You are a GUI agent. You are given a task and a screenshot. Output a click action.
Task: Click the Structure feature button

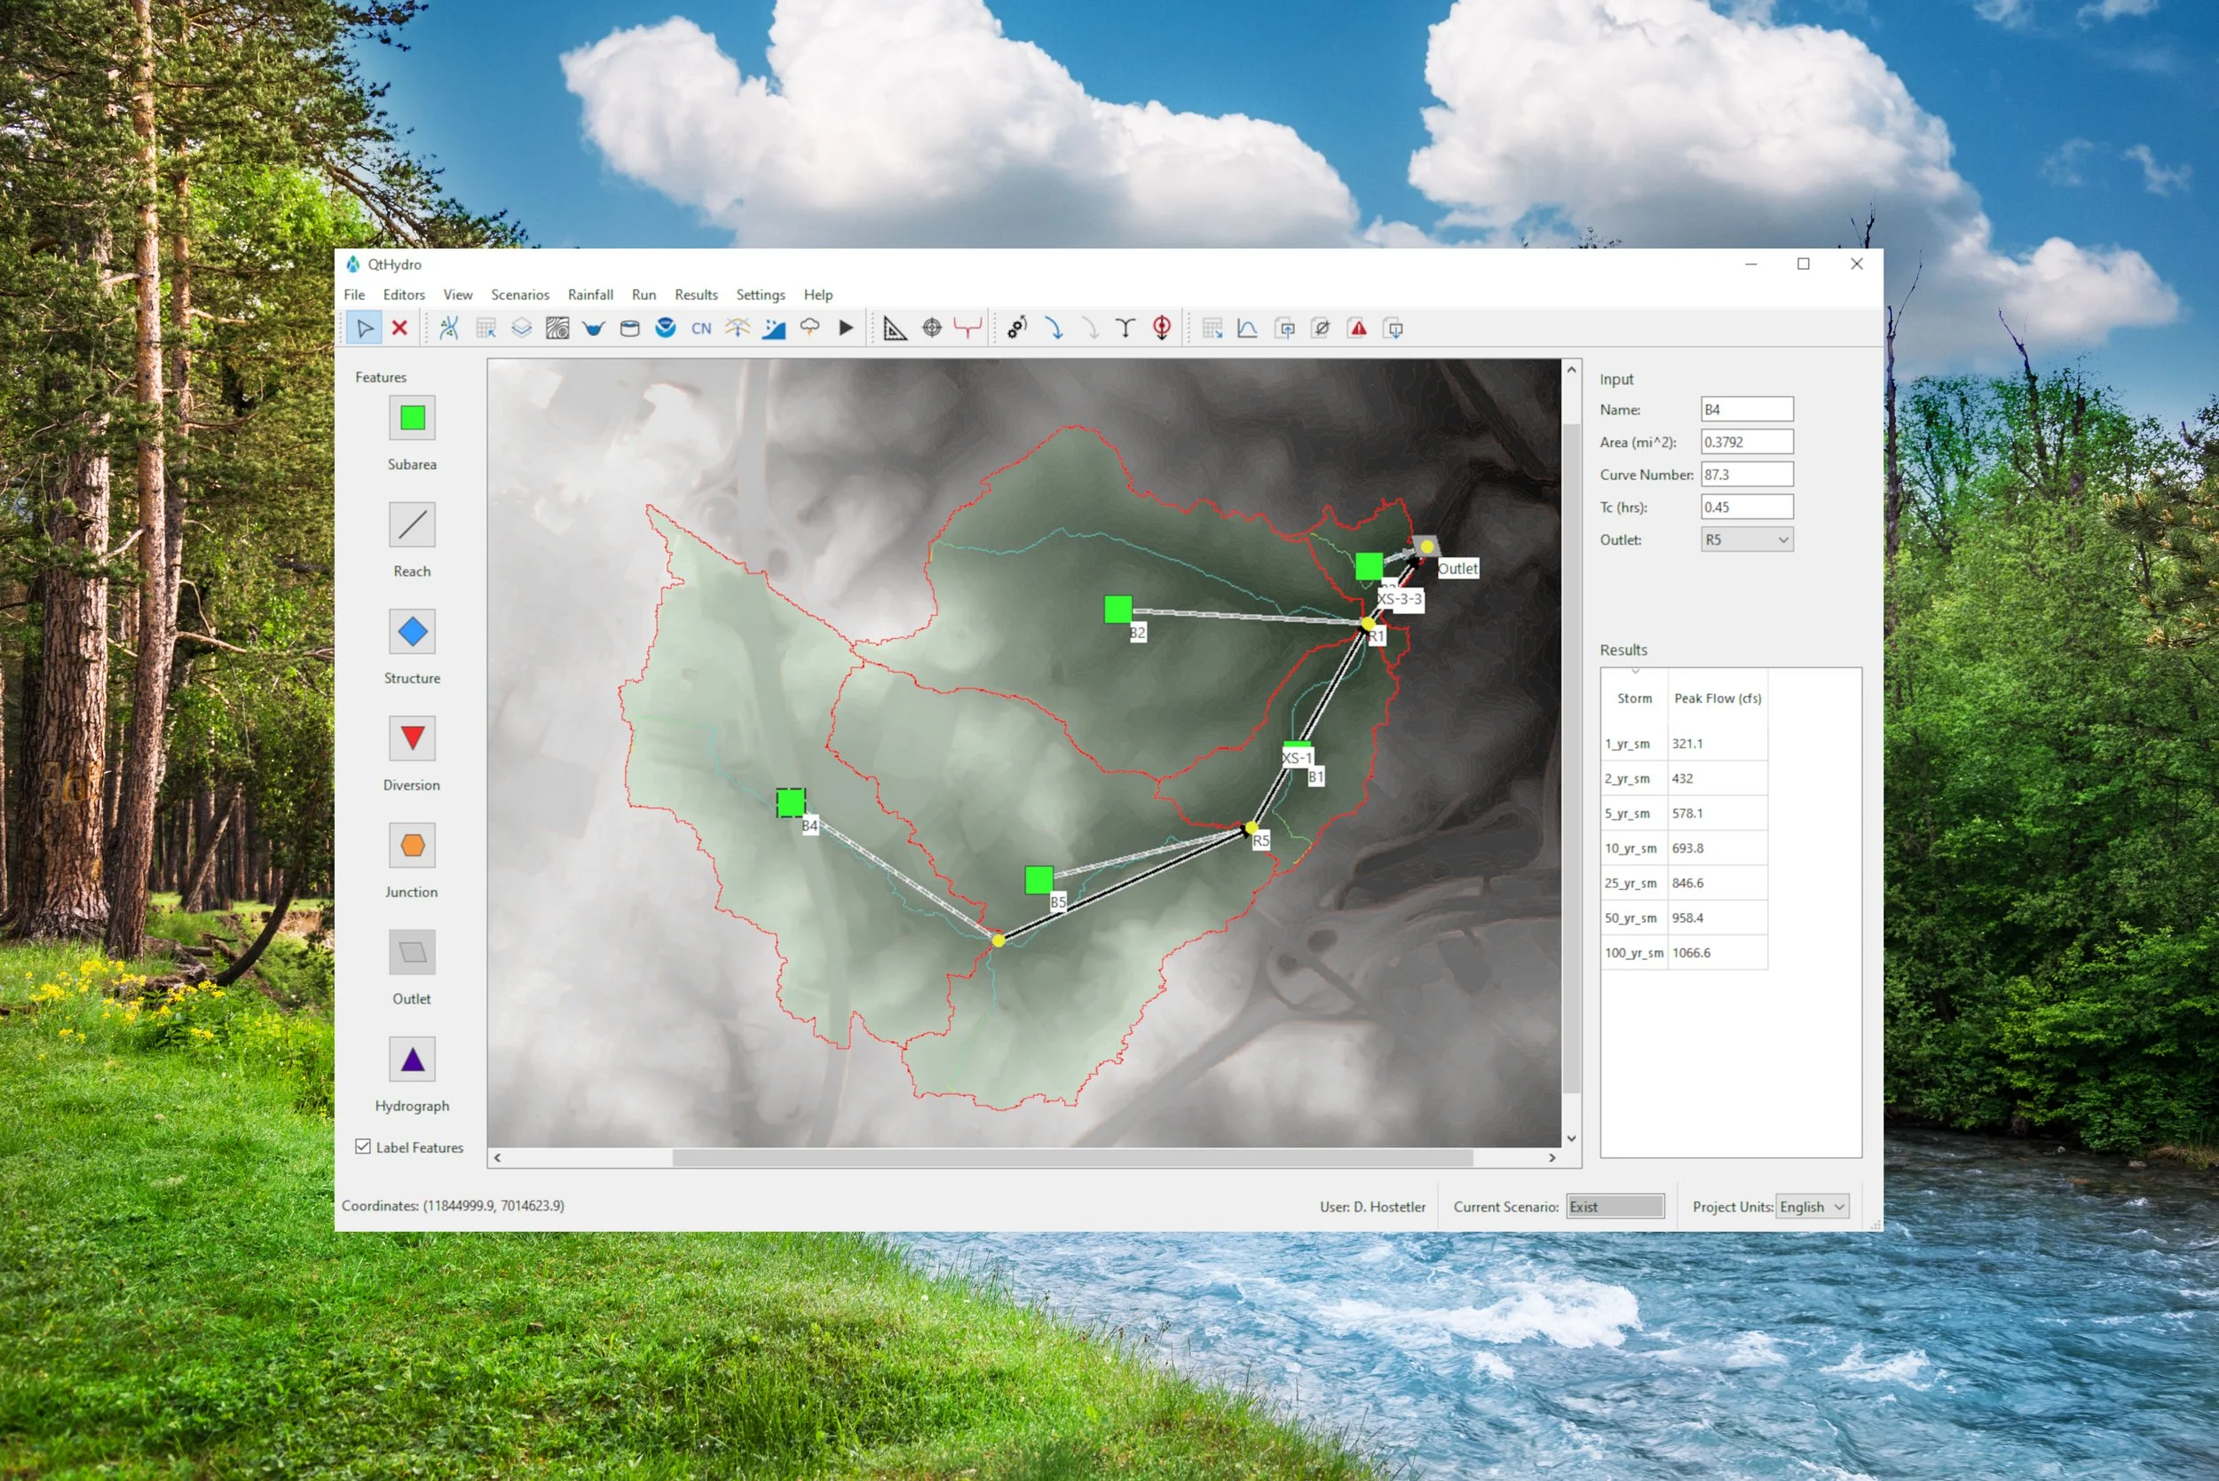click(412, 632)
